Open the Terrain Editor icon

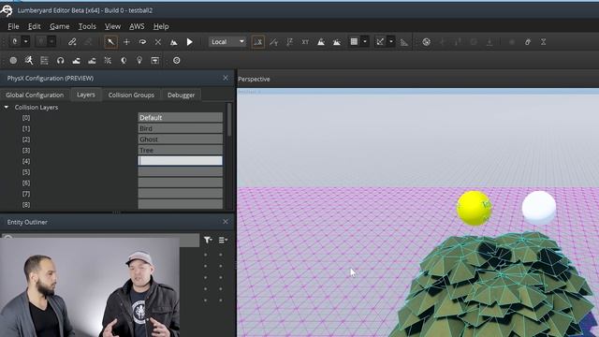pyautogui.click(x=76, y=60)
